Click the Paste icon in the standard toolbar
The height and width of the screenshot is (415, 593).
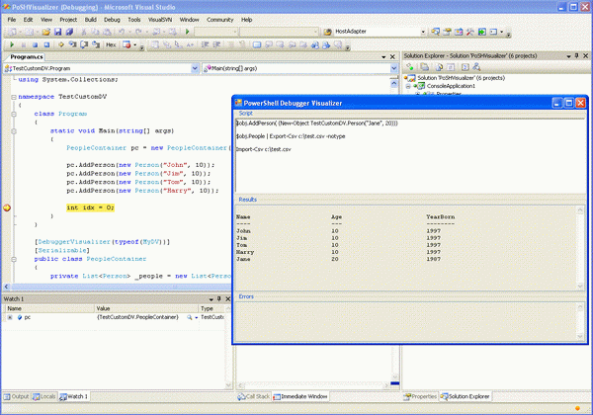(107, 32)
